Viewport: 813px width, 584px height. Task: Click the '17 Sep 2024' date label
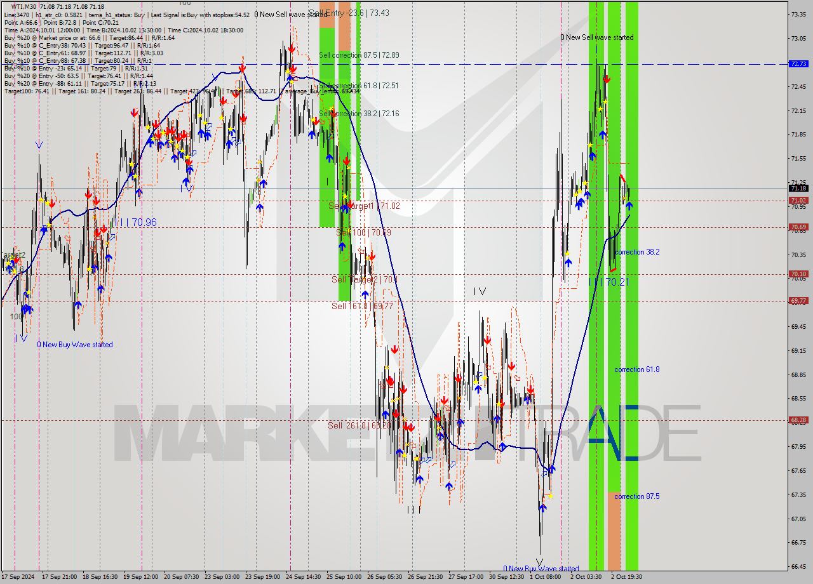pyautogui.click(x=18, y=577)
